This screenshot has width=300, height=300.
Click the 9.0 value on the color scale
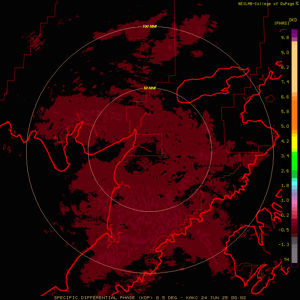coord(285,52)
